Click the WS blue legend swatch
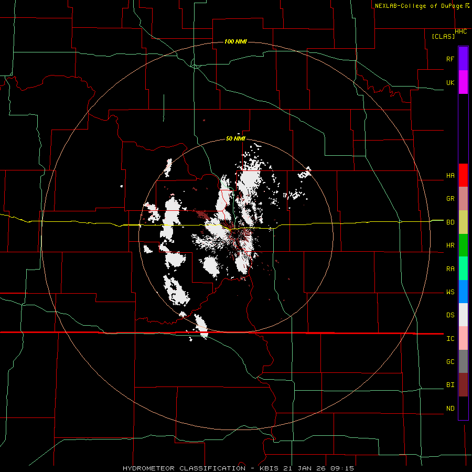472x472 pixels. [463, 292]
